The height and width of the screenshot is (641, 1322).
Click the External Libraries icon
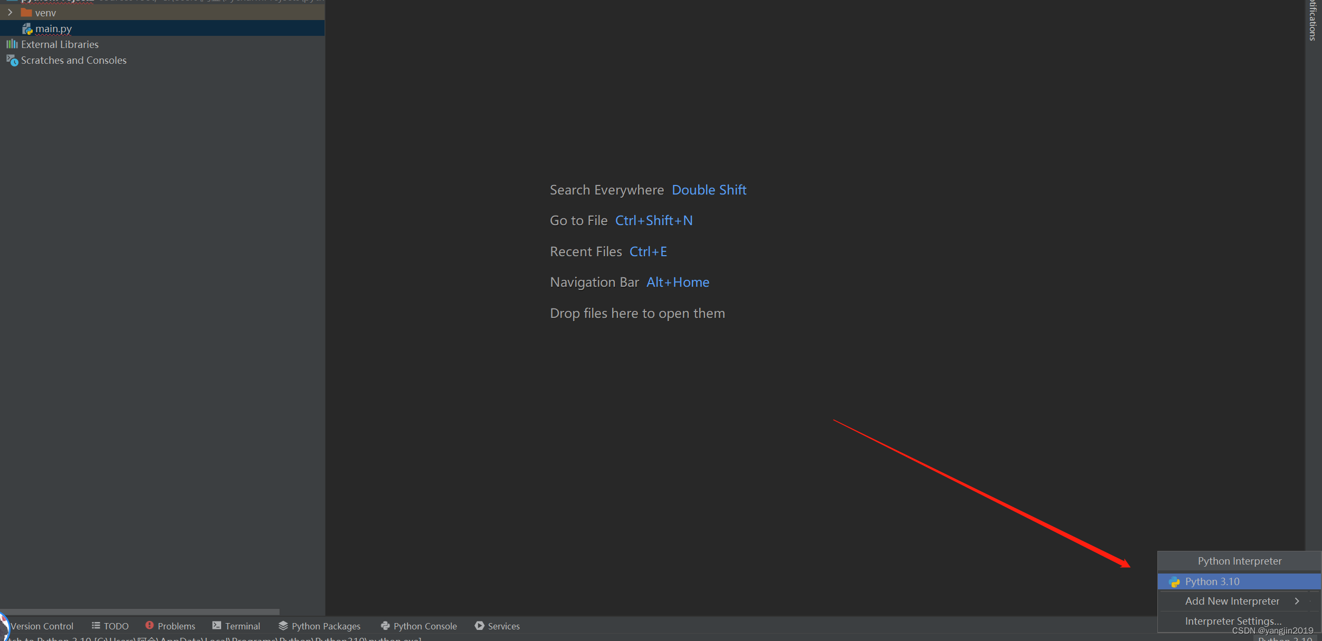pos(12,44)
